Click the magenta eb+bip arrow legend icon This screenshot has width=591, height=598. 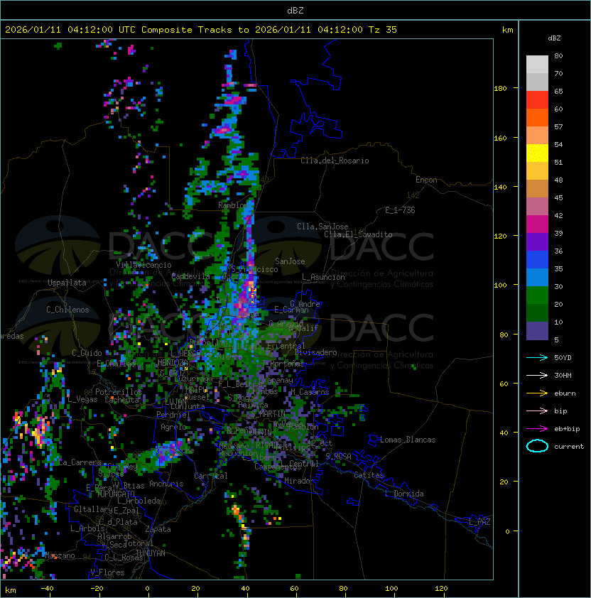537,429
